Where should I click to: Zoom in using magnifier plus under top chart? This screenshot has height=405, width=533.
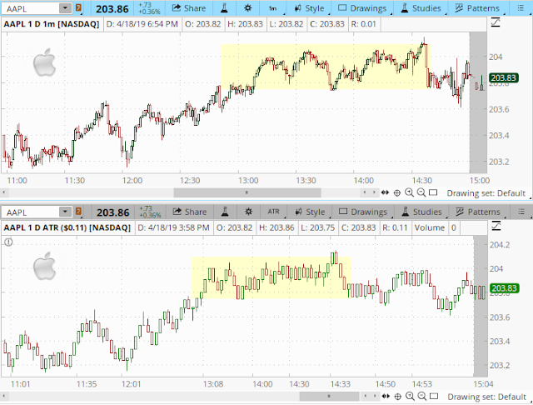[x=409, y=192]
